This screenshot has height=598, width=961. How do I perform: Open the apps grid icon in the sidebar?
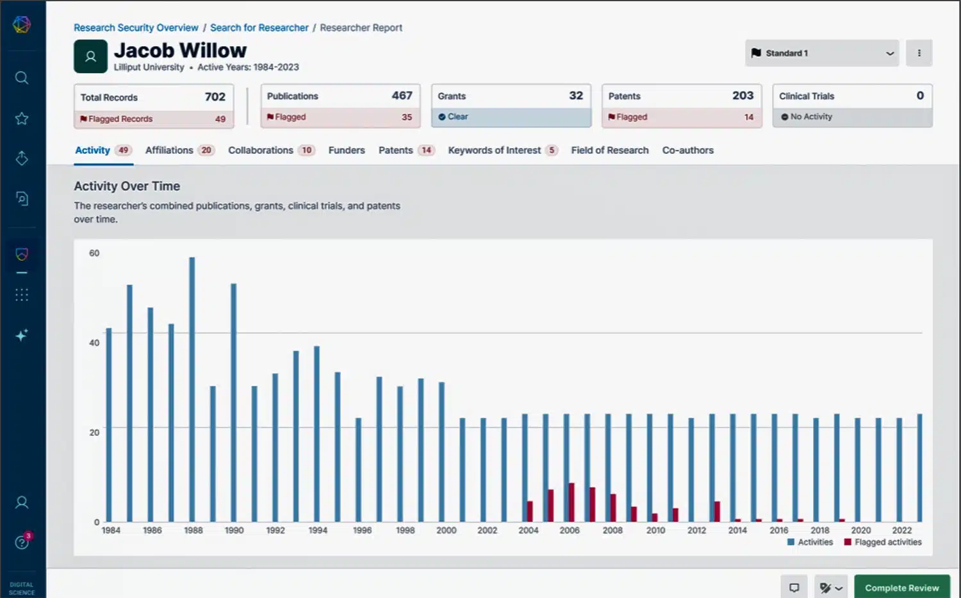22,295
